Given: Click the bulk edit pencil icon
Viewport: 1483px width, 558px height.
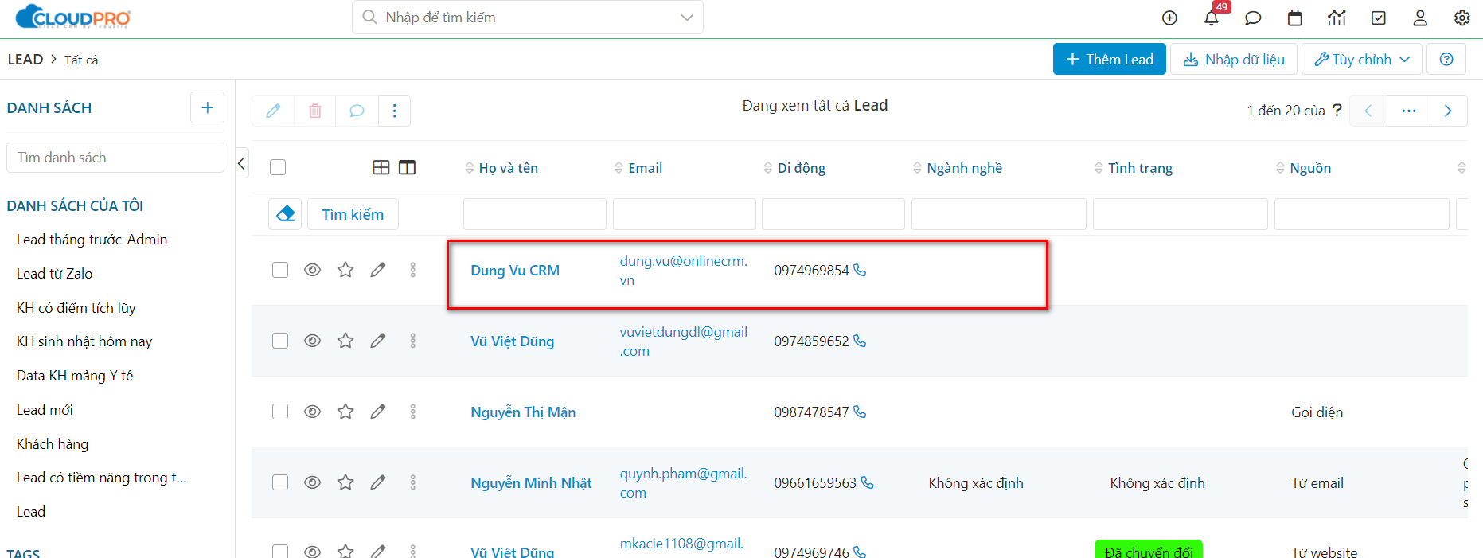Looking at the screenshot, I should click(273, 111).
